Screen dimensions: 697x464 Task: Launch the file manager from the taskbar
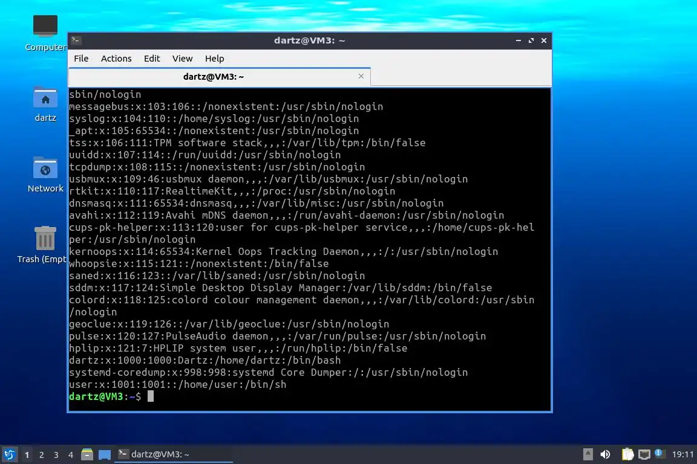click(x=87, y=454)
